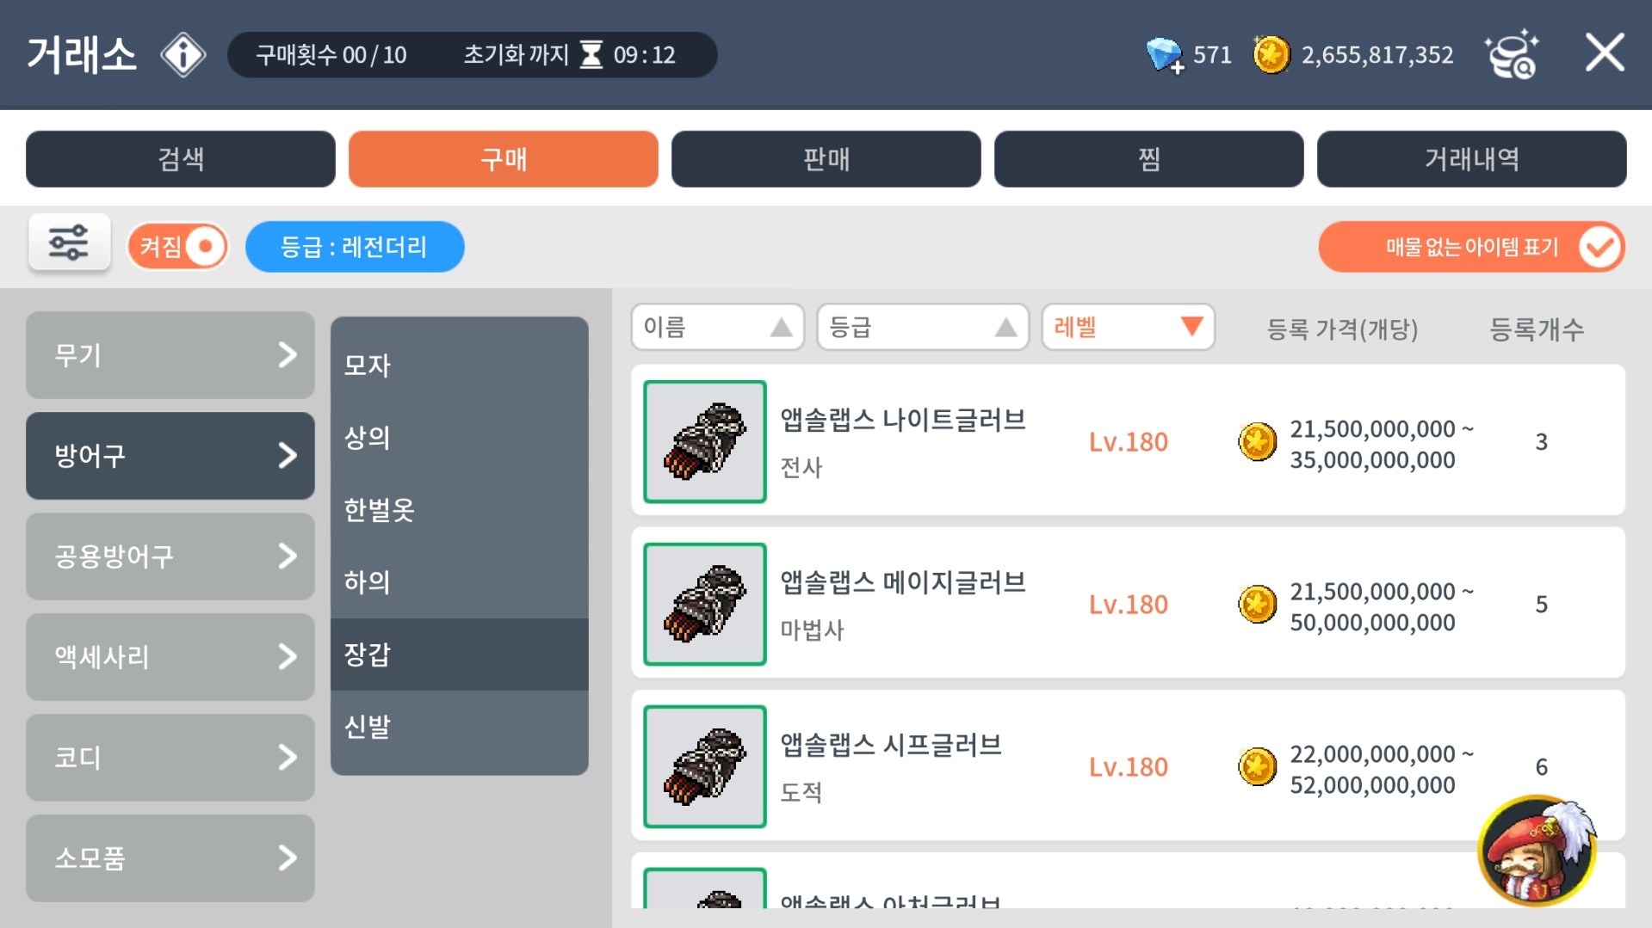1652x928 pixels.
Task: Select the 신발 subcategory
Action: 459,727
